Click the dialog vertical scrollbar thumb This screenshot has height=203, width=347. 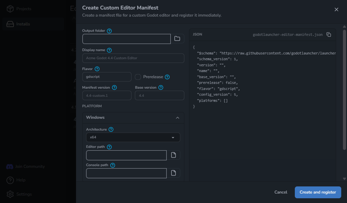(x=344, y=89)
